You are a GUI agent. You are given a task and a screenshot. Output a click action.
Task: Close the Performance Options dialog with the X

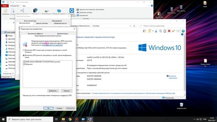pyautogui.click(x=74, y=29)
